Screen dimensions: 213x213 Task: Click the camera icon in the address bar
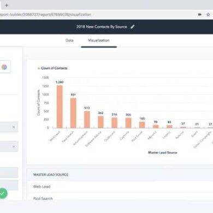coord(200,15)
